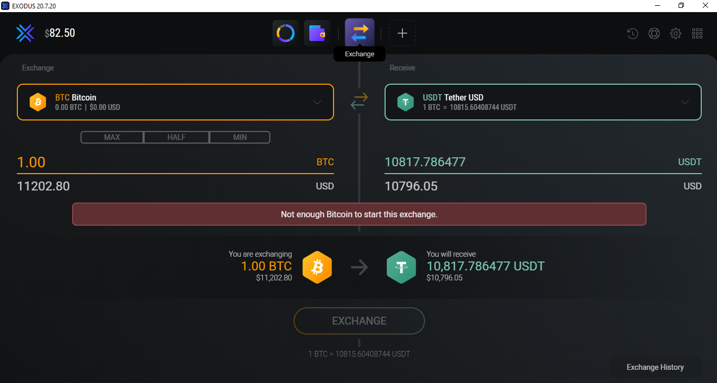Screen dimensions: 717x383
Task: Expand the BTC Bitcoin asset dropdown
Action: click(175, 102)
